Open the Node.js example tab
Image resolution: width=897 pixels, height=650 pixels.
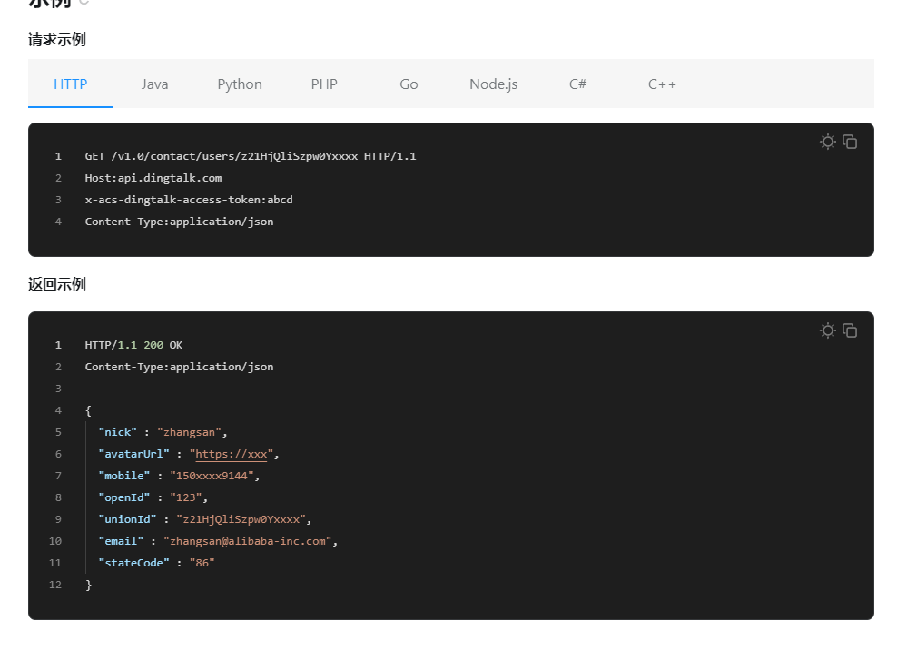pos(493,84)
